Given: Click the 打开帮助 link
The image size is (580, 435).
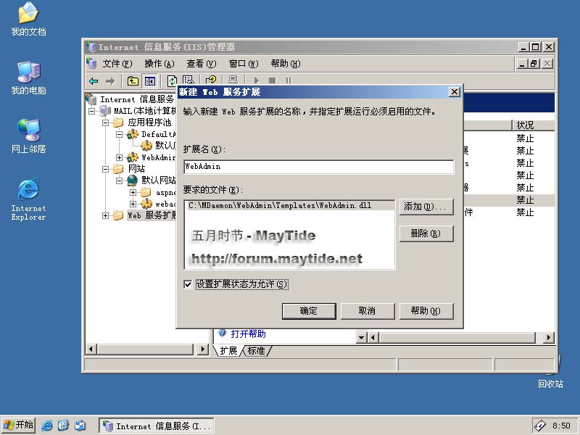Looking at the screenshot, I should pos(248,334).
